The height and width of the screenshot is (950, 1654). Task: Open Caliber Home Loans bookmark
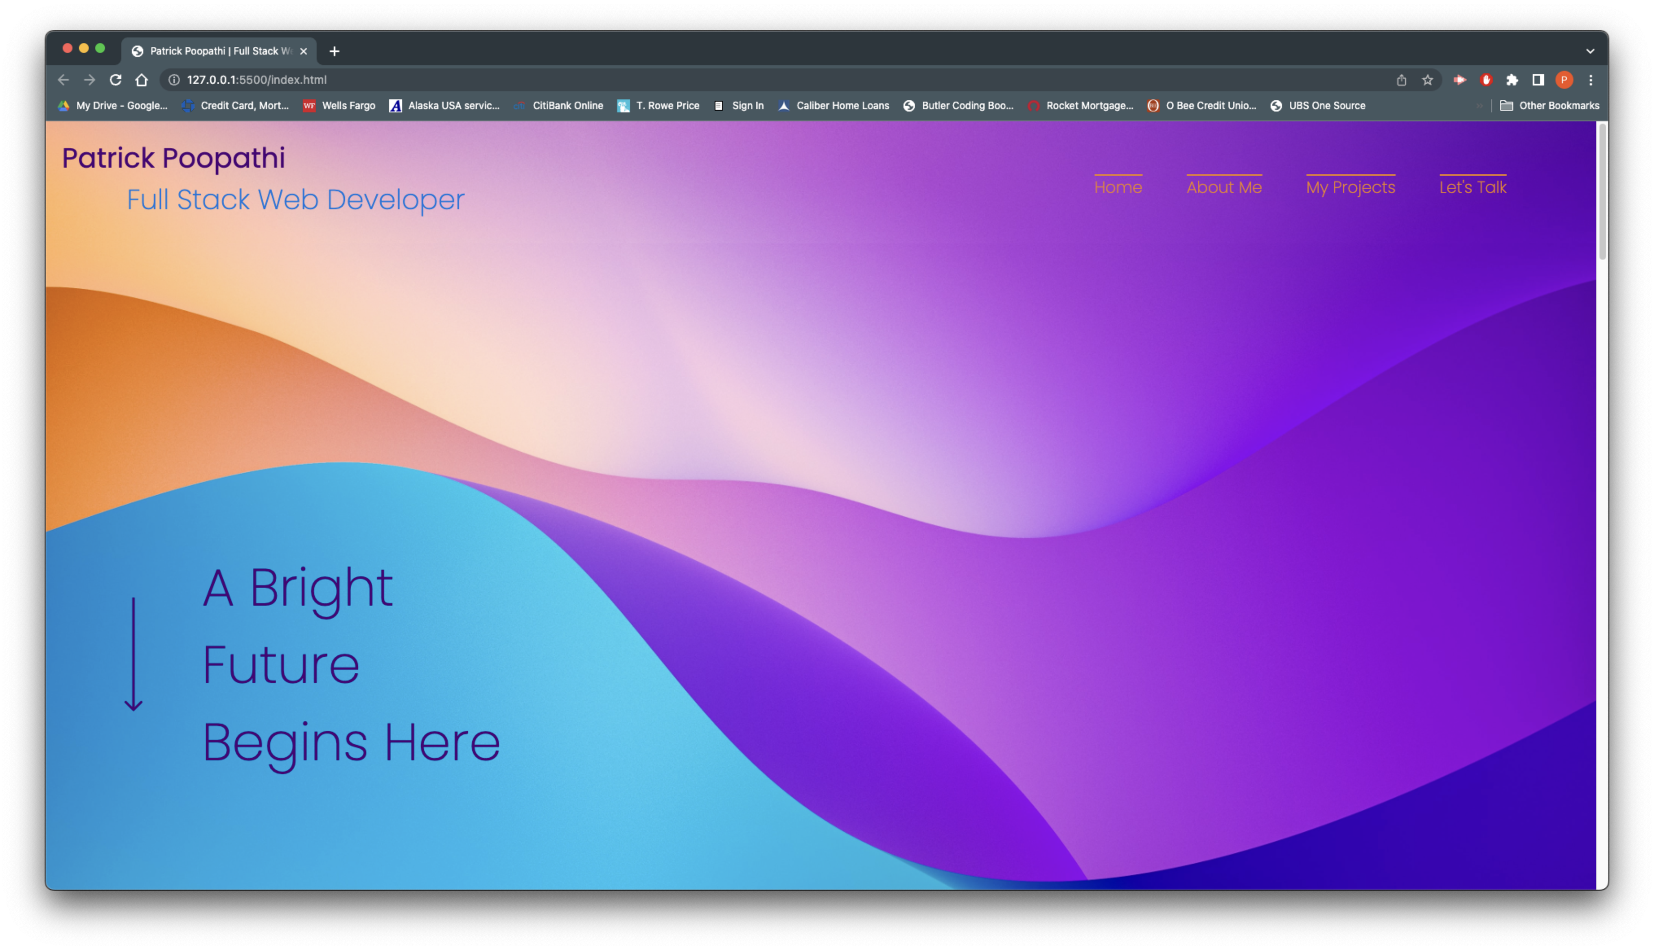pyautogui.click(x=834, y=106)
